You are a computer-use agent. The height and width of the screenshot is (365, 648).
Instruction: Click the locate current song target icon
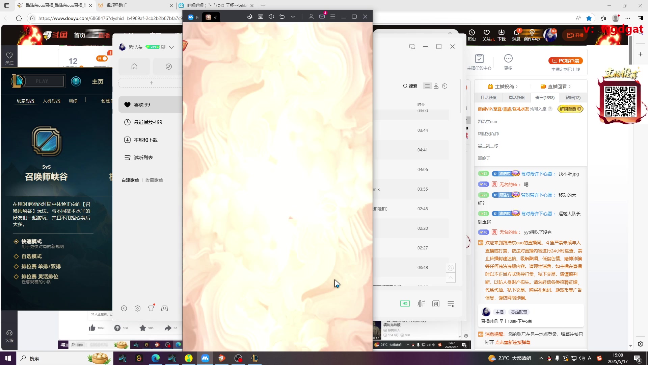(x=451, y=268)
